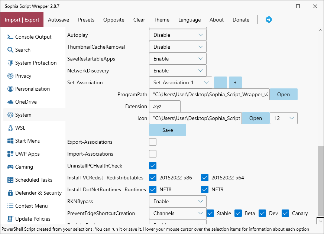Expand the Autoplay dropdown

(x=178, y=35)
